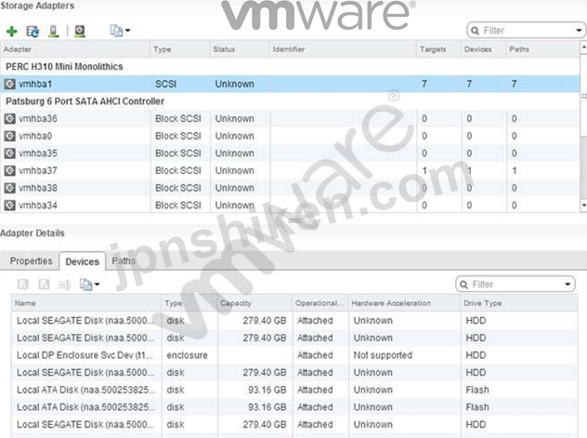
Task: Click the third greyed device toolbar icon
Action: (64, 285)
